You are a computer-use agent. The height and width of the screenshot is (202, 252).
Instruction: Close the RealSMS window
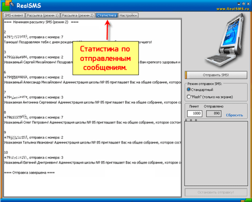click(248, 4)
